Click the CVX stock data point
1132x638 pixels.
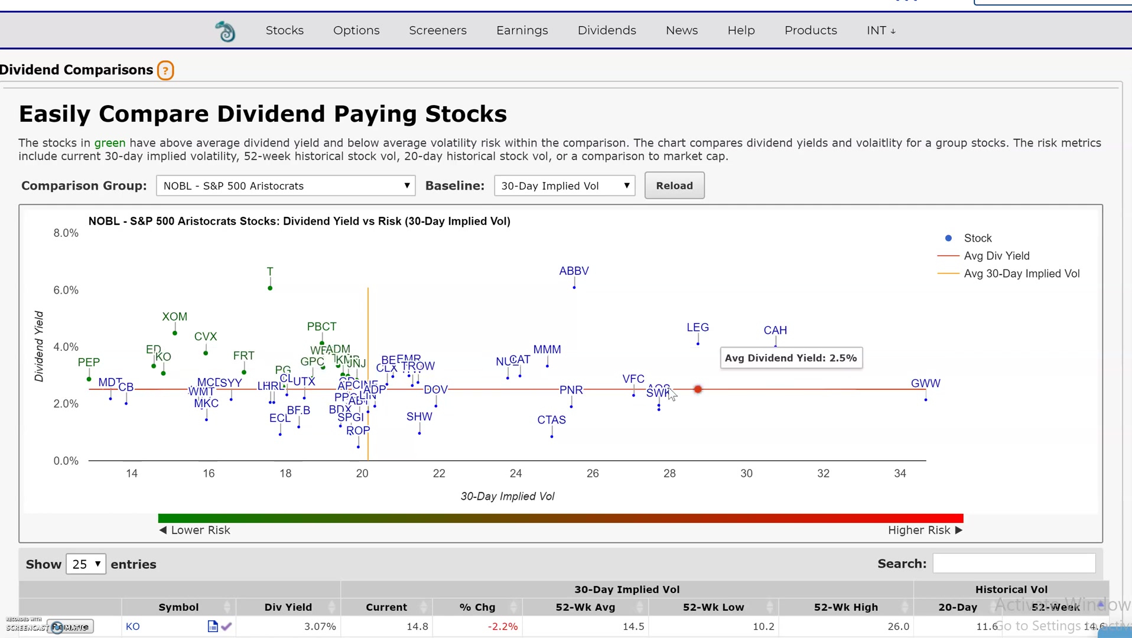pos(206,353)
